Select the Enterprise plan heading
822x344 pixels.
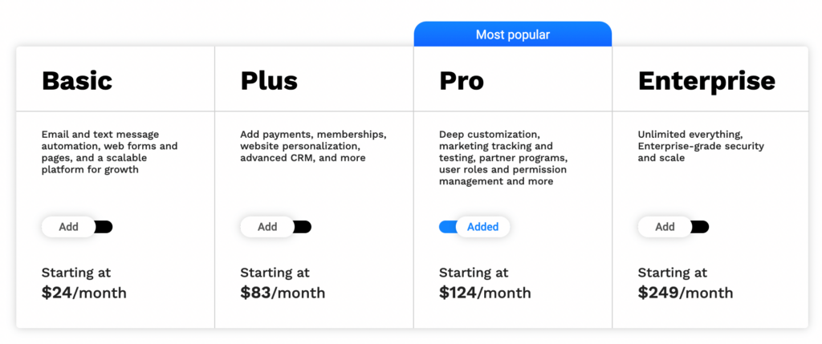pos(706,81)
